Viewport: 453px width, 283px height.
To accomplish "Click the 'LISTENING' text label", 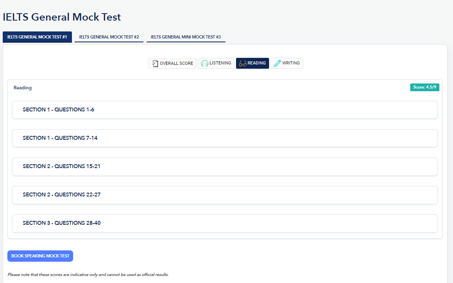I will tap(220, 63).
